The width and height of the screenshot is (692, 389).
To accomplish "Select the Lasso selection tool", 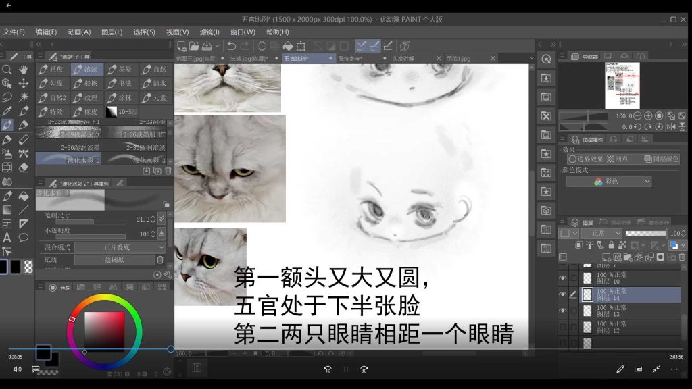I will [7, 97].
